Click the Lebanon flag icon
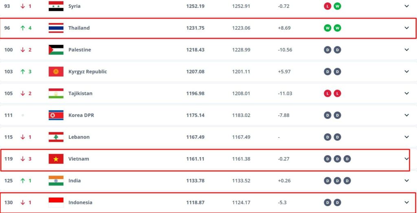Viewport: 417px width, 213px height. pos(56,137)
